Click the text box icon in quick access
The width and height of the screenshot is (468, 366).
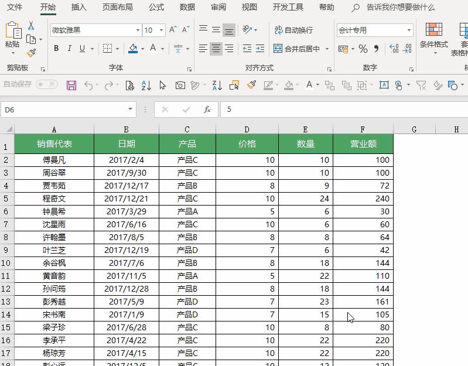384,85
